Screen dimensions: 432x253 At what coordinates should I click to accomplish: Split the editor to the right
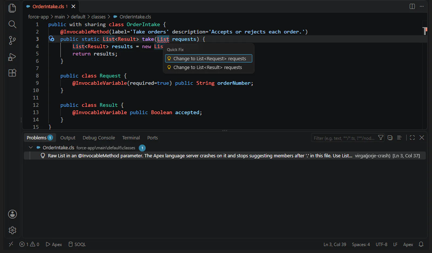[412, 6]
